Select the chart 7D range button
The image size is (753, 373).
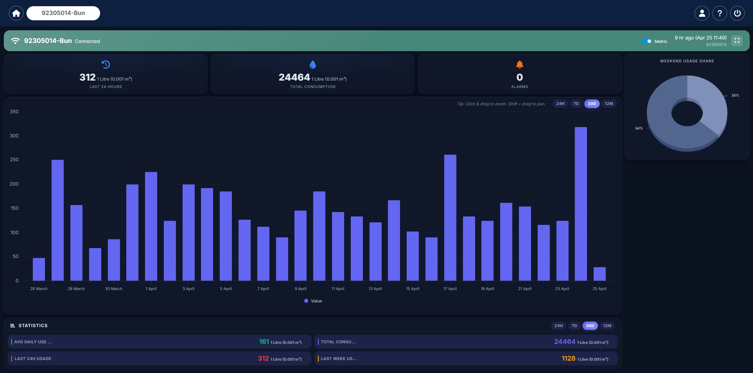576,104
